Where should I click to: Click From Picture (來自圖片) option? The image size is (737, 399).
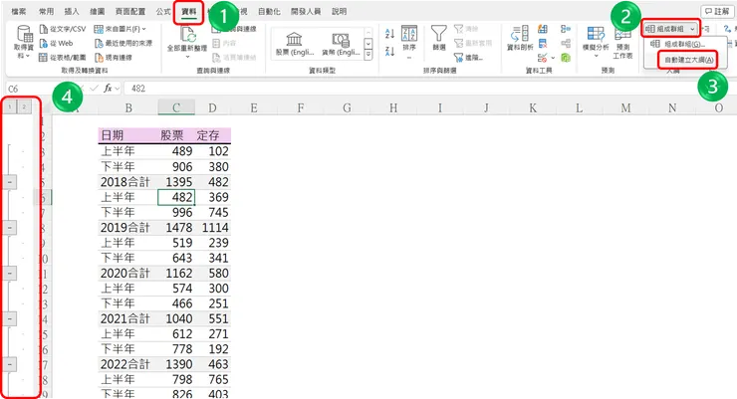tap(120, 29)
